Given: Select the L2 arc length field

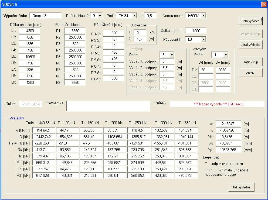Looking at the screenshot, I should pos(29,37).
